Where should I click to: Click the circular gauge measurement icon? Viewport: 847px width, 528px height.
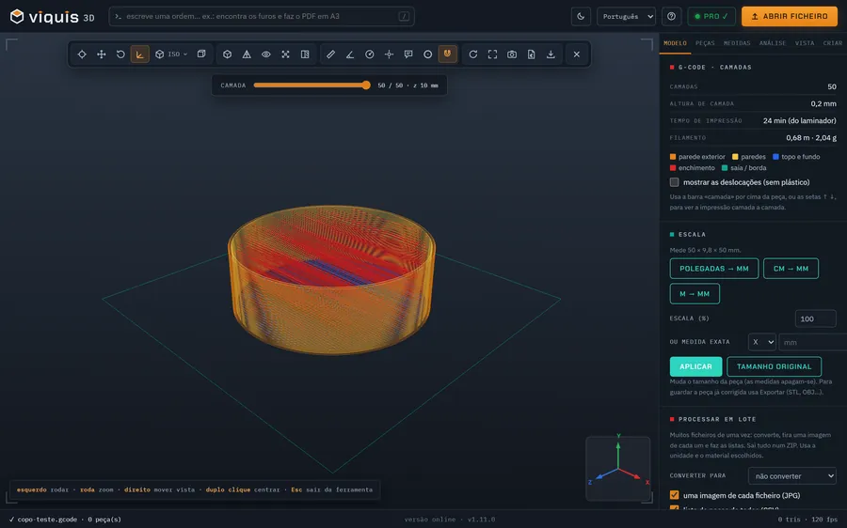point(370,54)
